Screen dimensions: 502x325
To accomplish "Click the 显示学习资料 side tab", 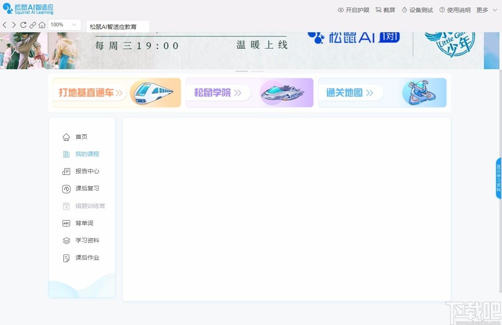I will click(x=499, y=178).
